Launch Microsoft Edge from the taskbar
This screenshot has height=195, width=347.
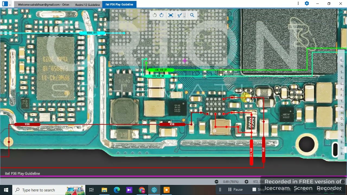point(117,190)
